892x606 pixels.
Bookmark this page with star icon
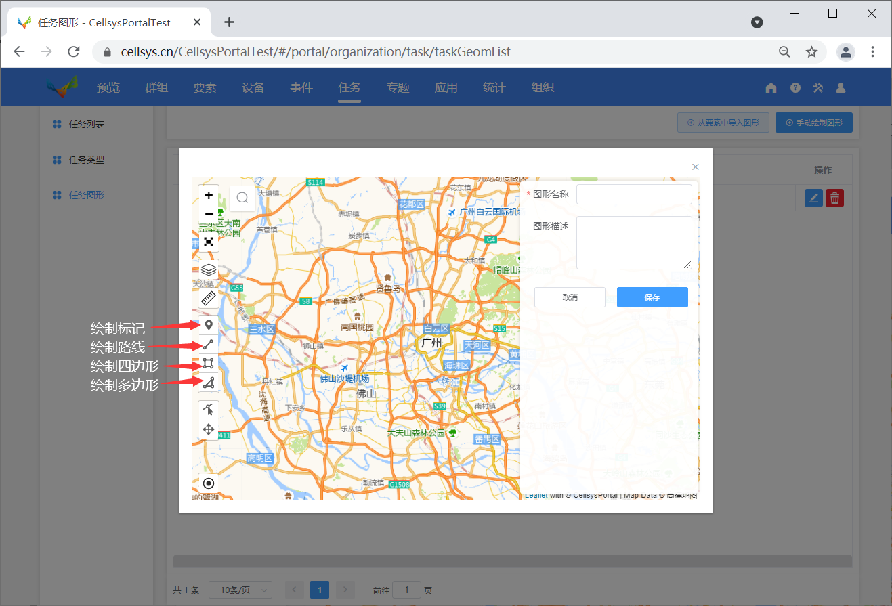(811, 52)
